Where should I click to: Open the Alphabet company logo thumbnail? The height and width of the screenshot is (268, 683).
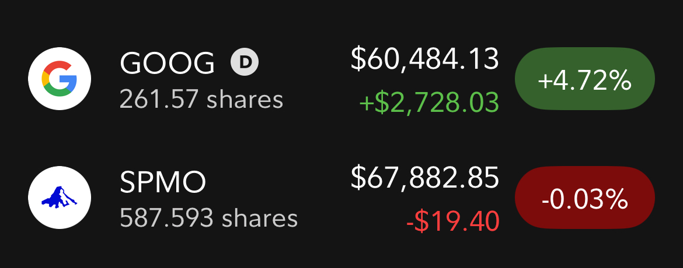[60, 80]
